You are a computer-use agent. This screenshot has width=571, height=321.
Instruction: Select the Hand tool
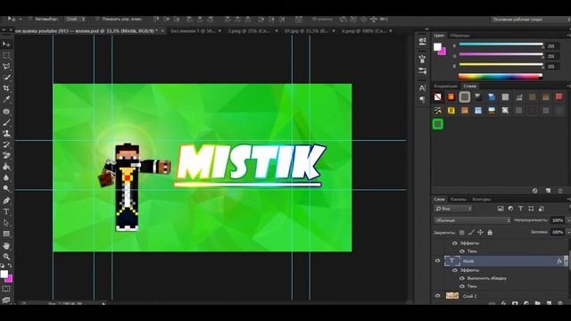click(6, 246)
